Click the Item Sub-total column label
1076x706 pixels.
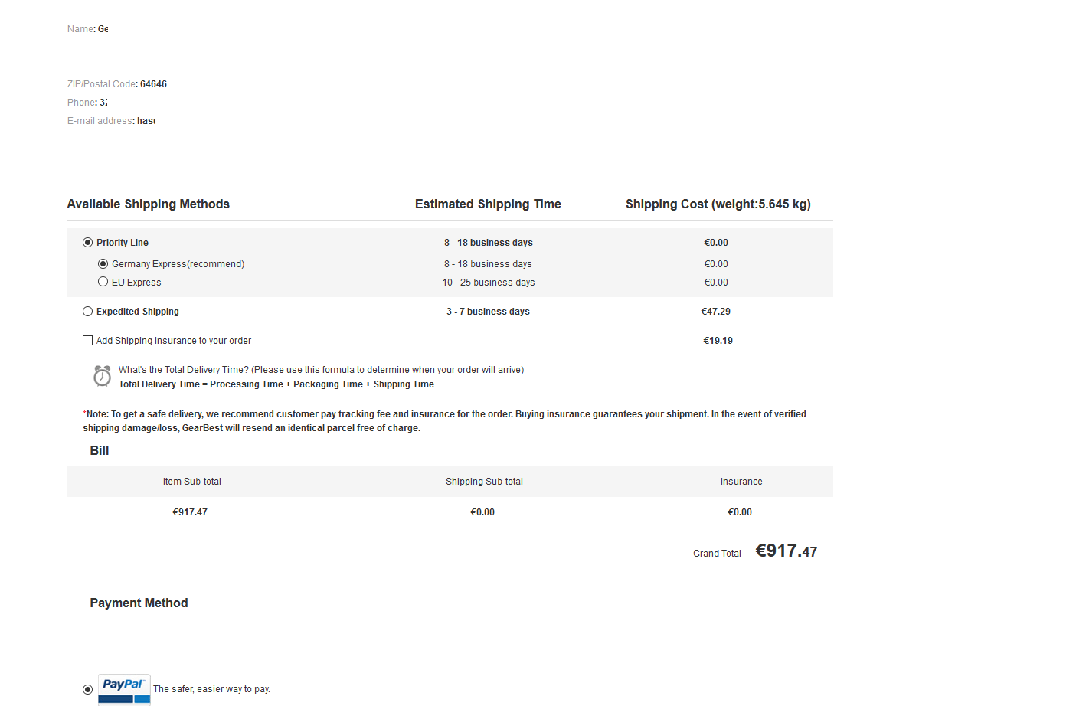pos(191,482)
